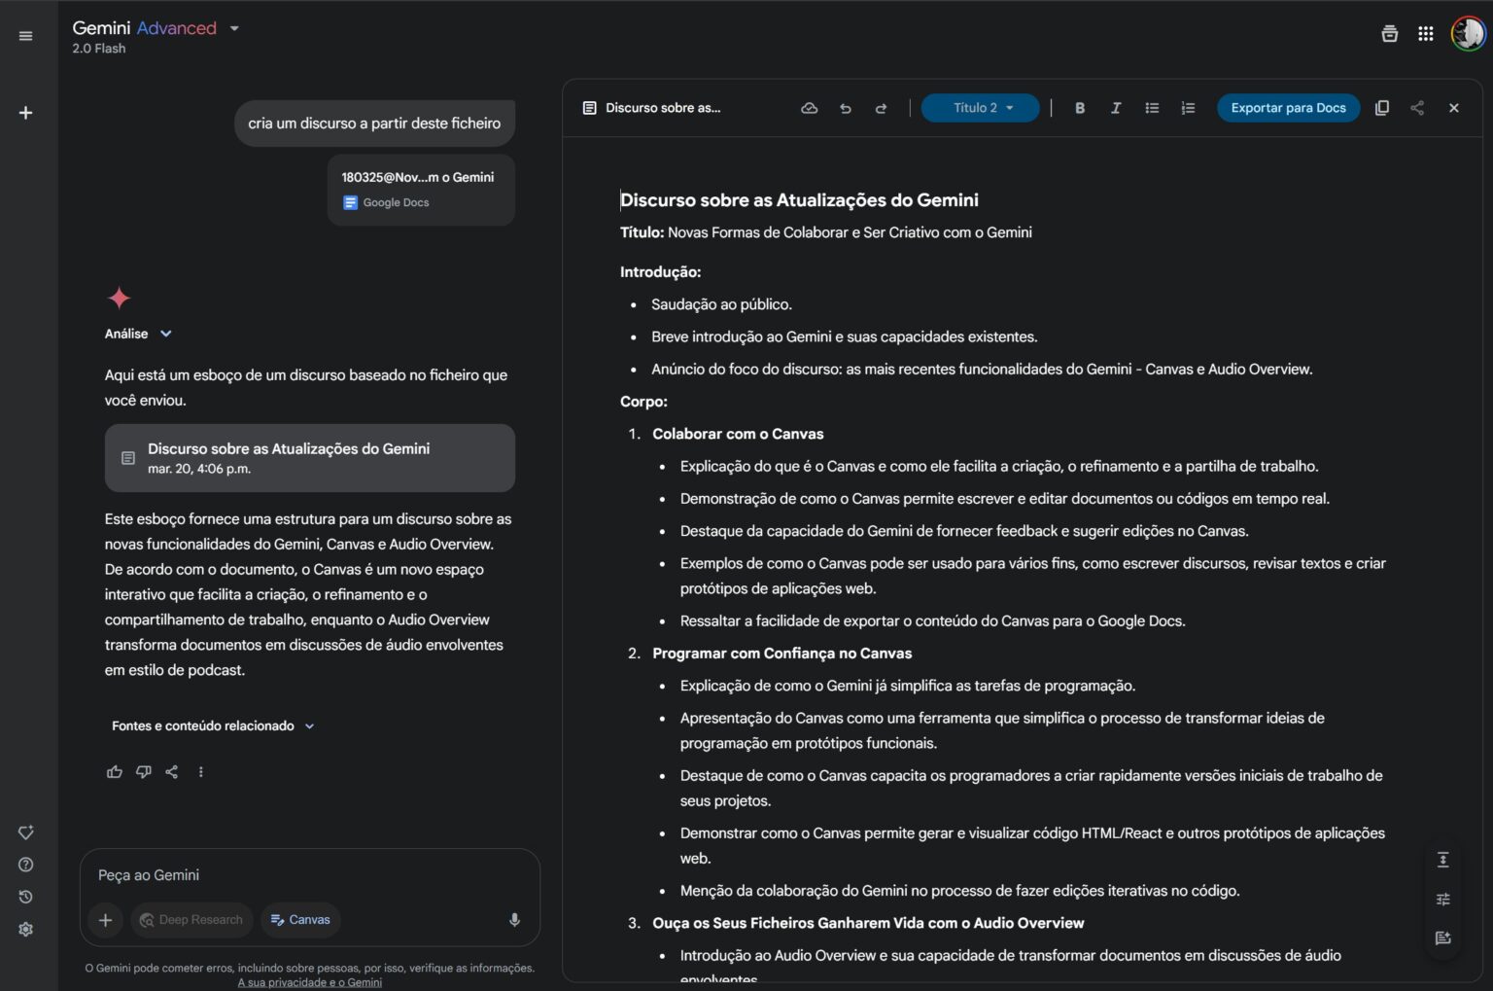Click the 'Introdução:' heading in canvas
Viewport: 1493px width, 991px height.
click(660, 272)
